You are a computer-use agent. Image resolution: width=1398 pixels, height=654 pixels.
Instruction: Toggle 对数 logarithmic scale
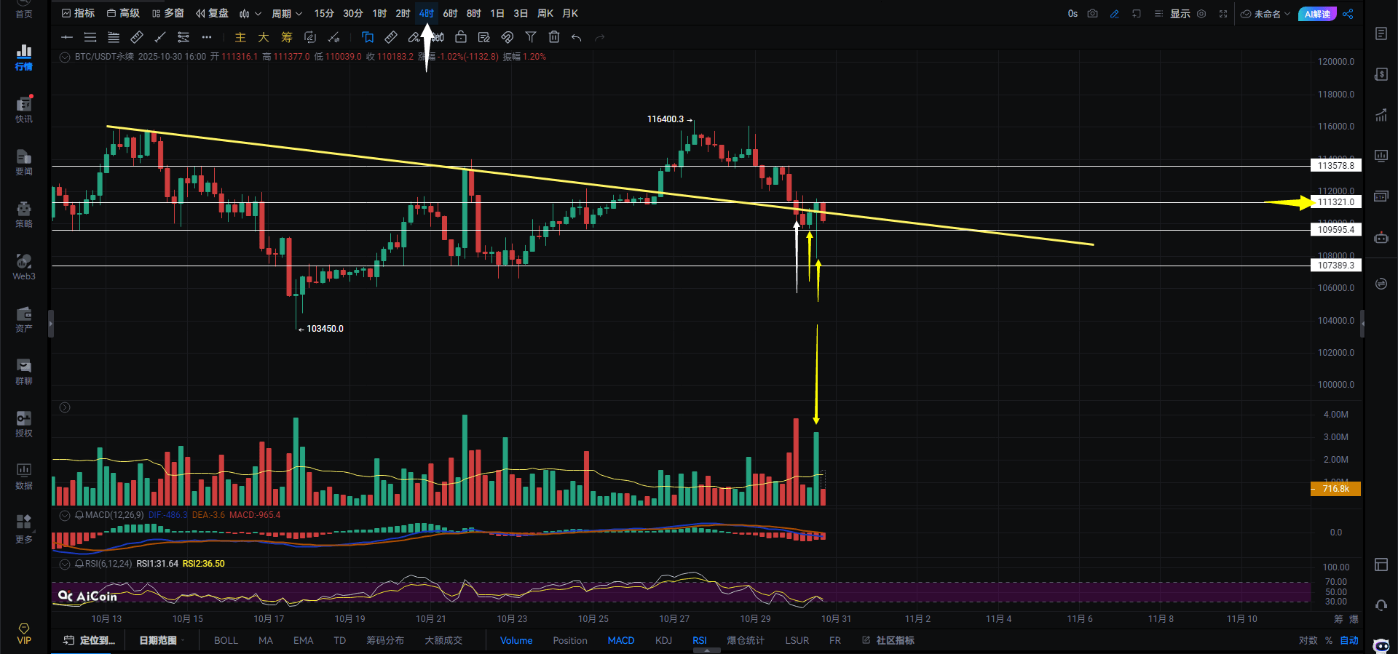click(x=1308, y=640)
